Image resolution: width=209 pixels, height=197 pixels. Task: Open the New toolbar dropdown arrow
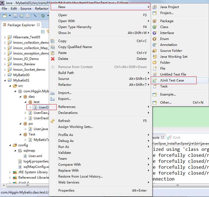10,16
